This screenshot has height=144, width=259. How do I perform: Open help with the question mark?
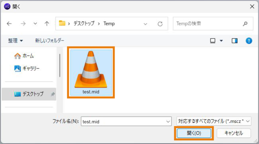249,41
